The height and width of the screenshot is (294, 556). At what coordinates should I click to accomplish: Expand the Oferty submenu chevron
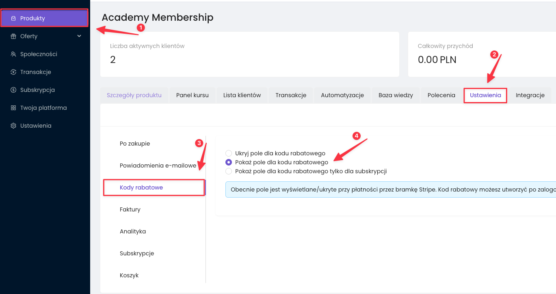pyautogui.click(x=79, y=36)
